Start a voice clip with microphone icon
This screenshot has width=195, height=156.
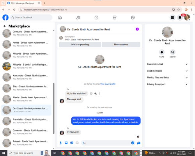60,143
